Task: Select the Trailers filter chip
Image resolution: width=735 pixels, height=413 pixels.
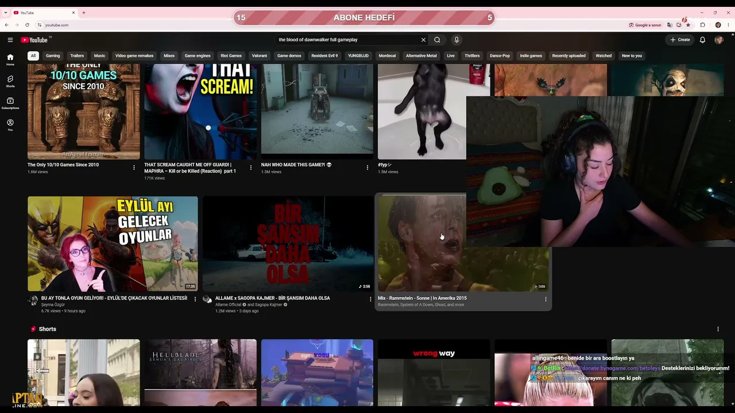Action: click(x=77, y=56)
